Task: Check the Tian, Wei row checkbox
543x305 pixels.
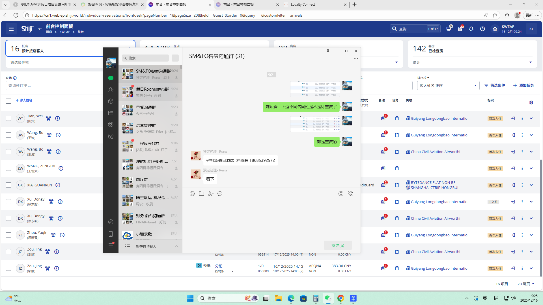Action: 8,119
